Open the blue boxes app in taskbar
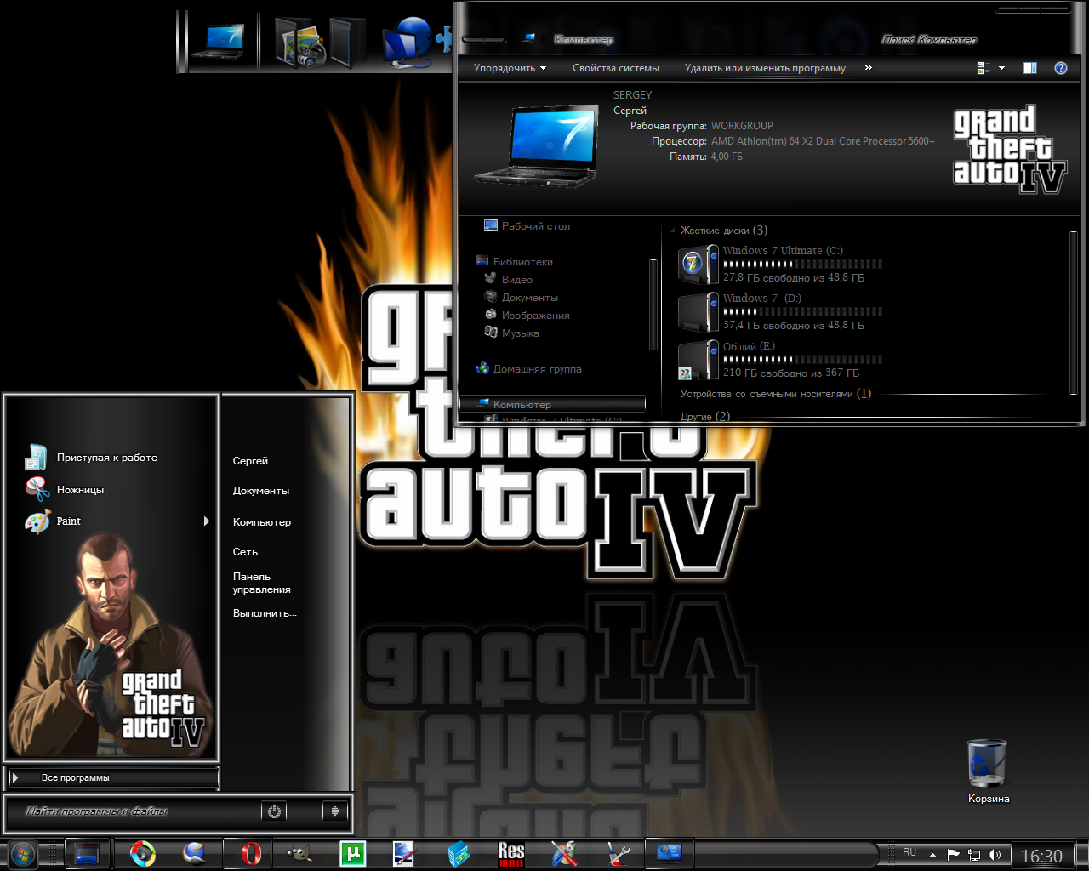 [459, 853]
